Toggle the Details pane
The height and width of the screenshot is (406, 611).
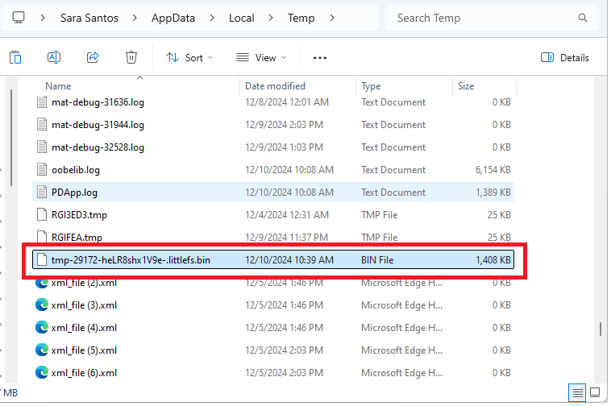[x=565, y=57]
